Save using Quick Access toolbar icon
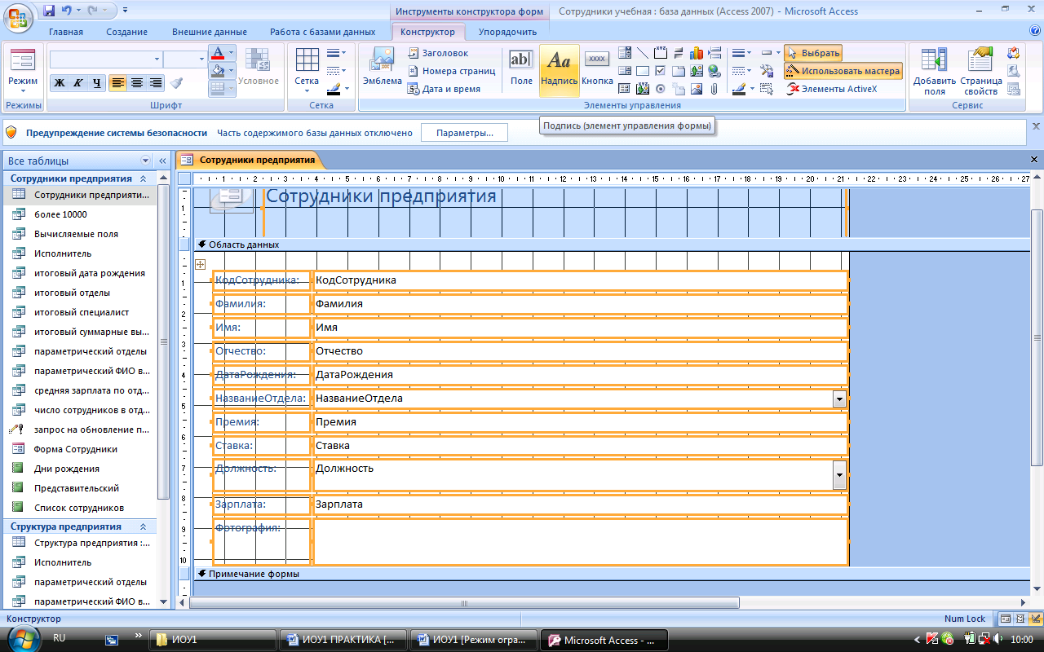Image resolution: width=1044 pixels, height=652 pixels. click(x=49, y=11)
